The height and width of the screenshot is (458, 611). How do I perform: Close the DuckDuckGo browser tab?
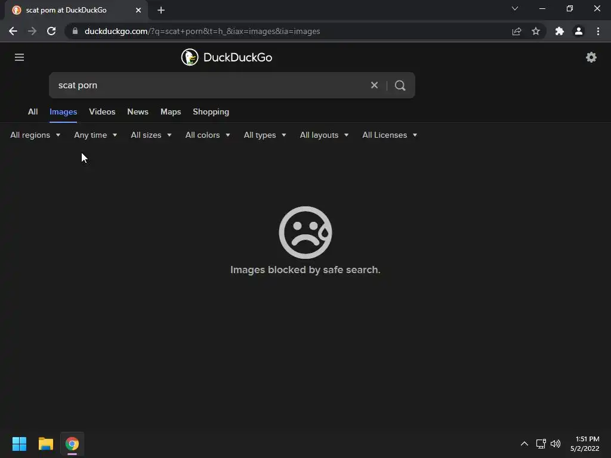(x=138, y=10)
